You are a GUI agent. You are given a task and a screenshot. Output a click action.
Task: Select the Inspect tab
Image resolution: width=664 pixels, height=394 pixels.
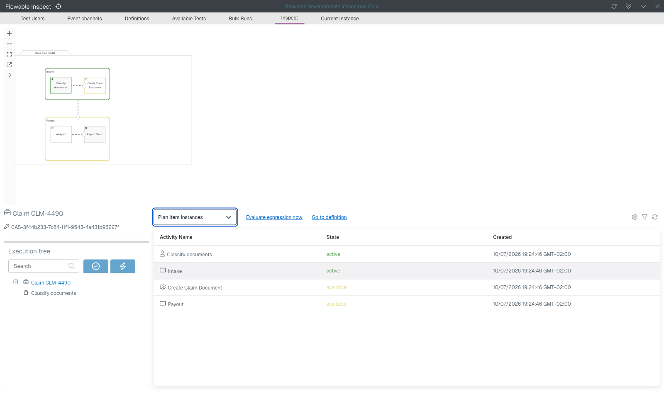pyautogui.click(x=290, y=18)
